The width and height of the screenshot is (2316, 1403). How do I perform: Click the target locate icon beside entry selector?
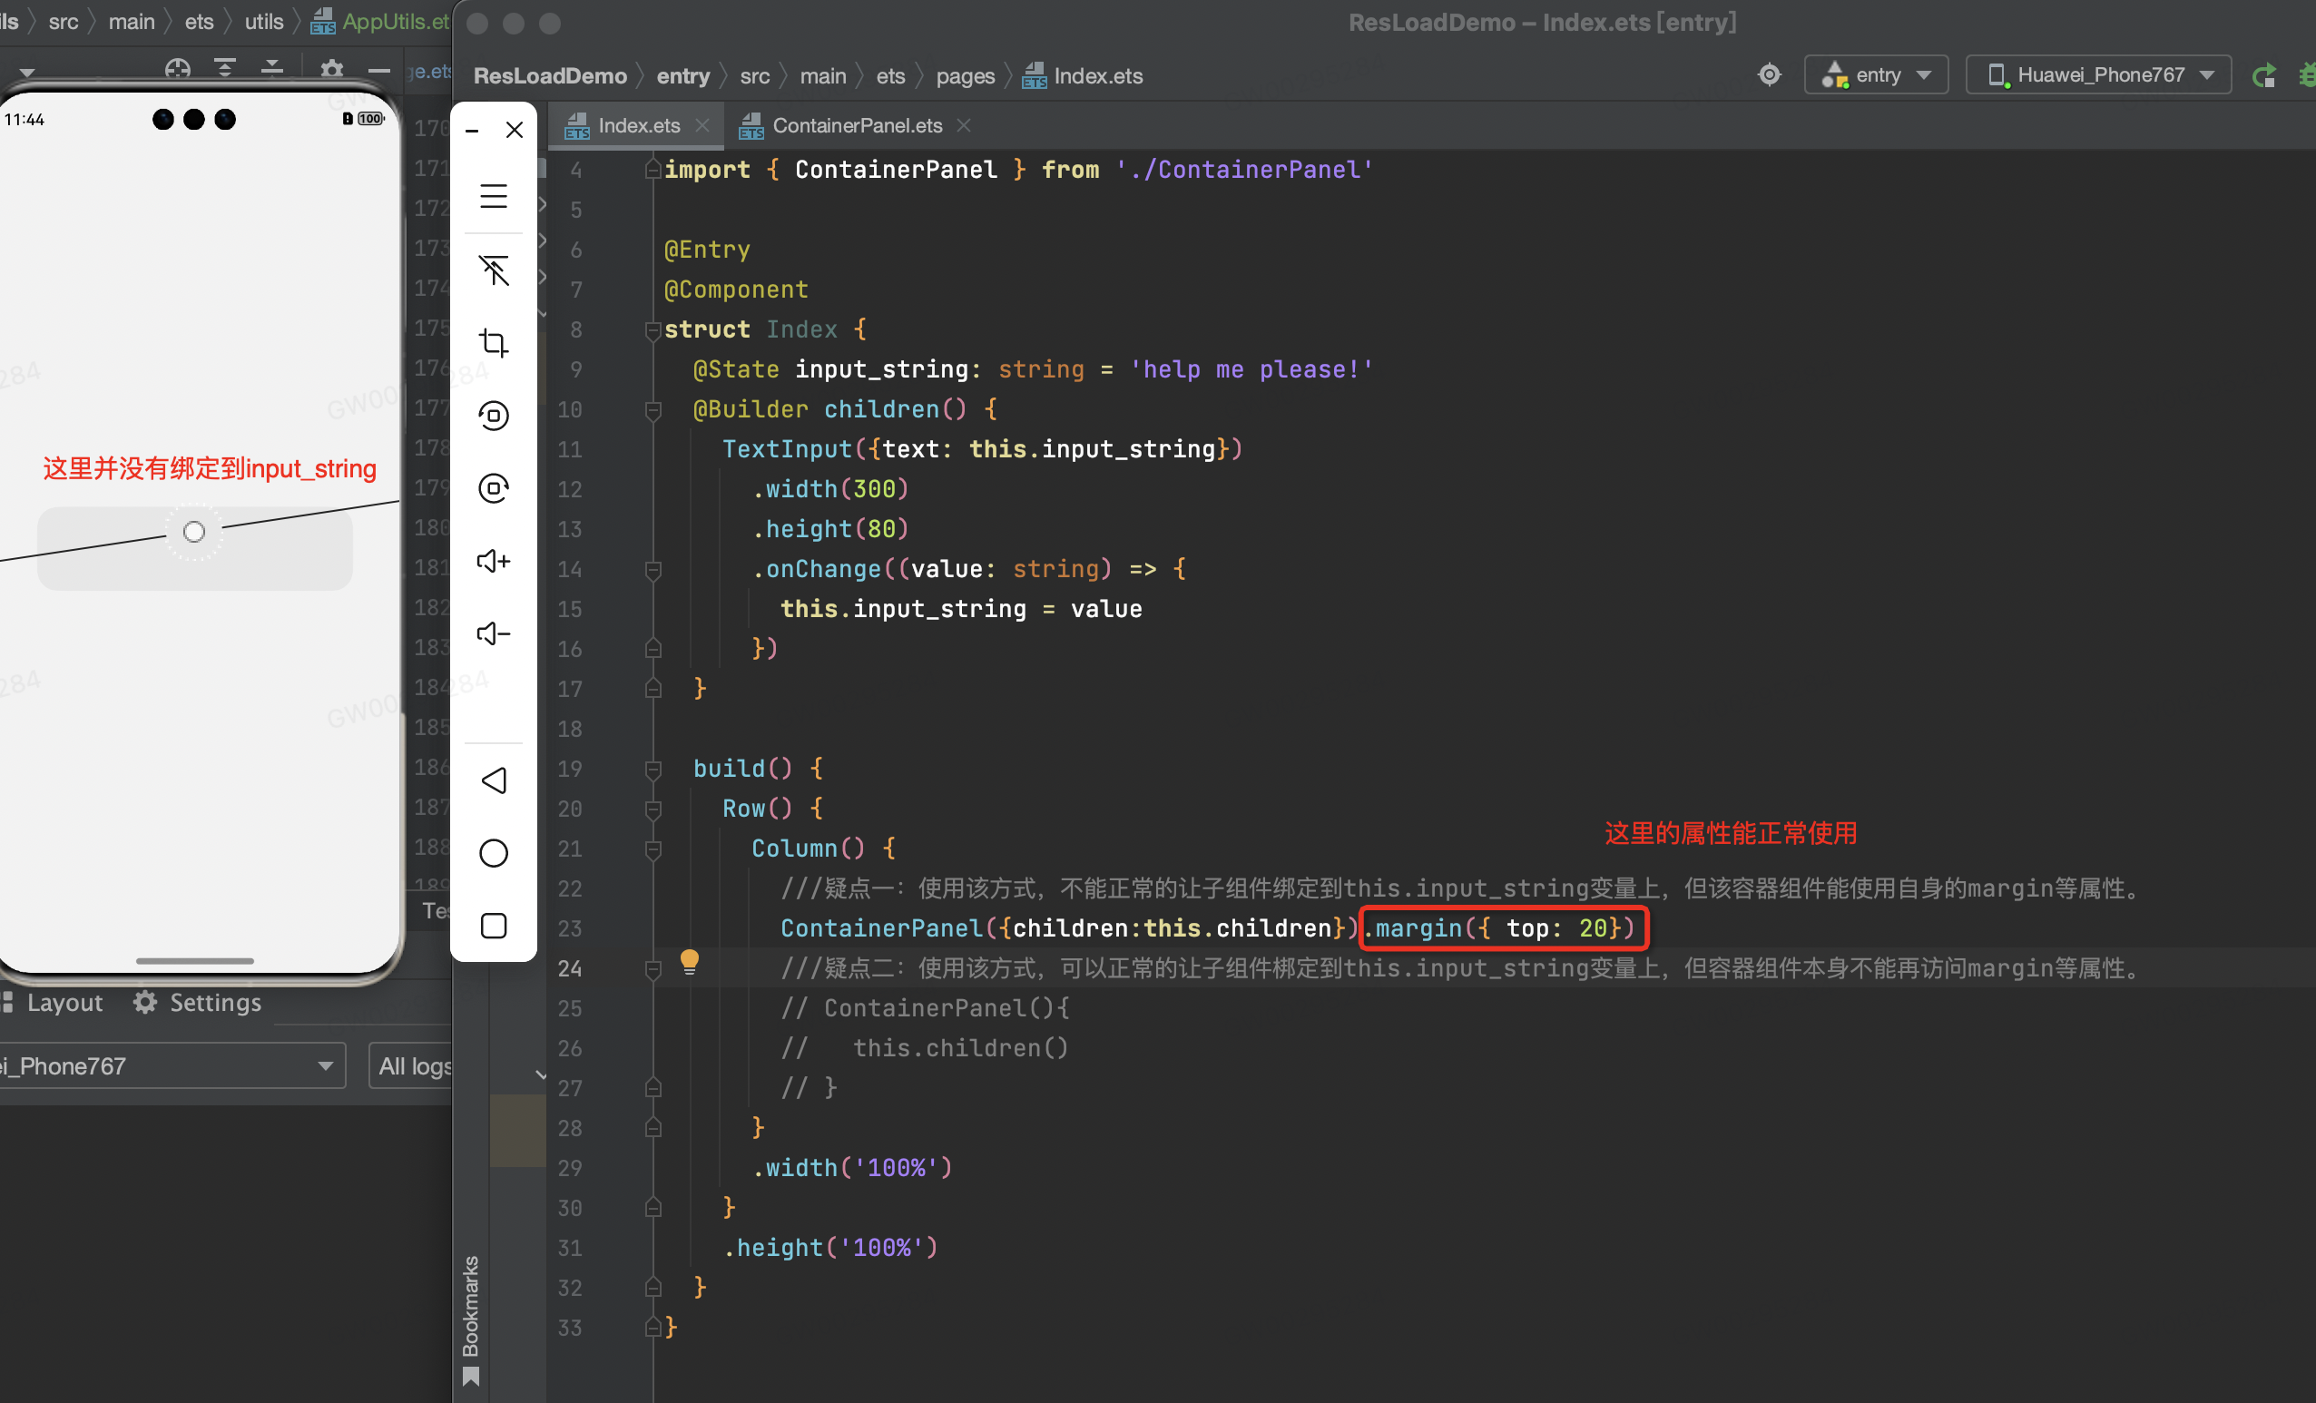coord(1769,74)
